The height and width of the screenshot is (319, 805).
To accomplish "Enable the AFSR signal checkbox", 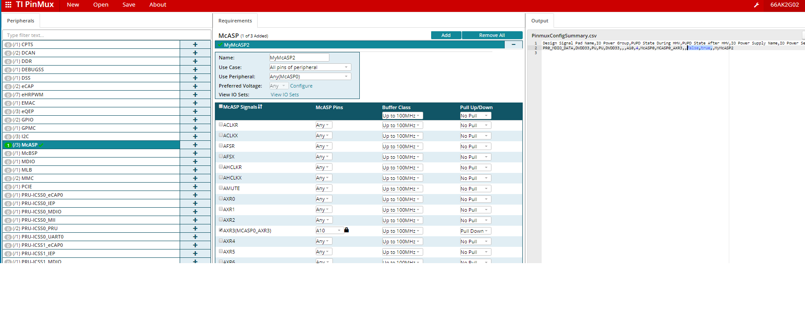I will [x=221, y=146].
